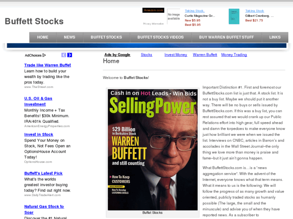Viewport: 293px width, 219px height.
Task: Follow the Warren Buffett ad link
Action: [205, 55]
